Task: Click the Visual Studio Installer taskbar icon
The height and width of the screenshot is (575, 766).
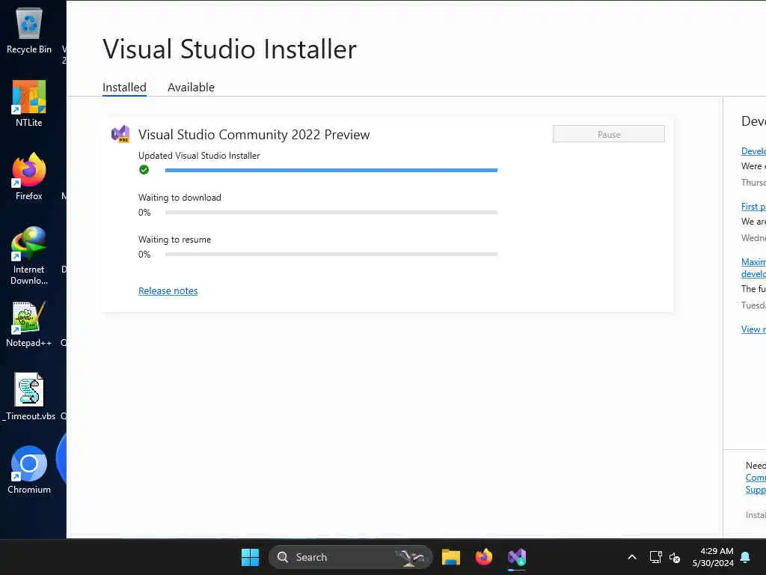Action: pos(517,557)
